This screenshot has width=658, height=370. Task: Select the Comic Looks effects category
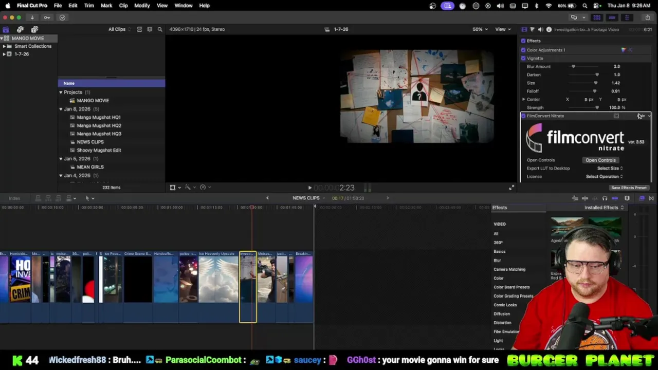pos(505,305)
